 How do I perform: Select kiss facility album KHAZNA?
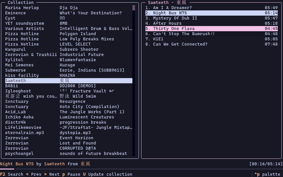68,75
